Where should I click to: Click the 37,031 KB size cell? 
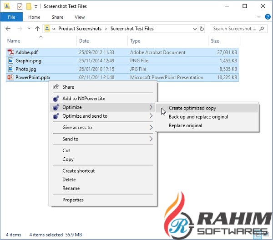227,52
